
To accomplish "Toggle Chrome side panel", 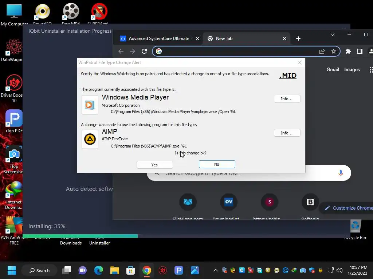I will coord(360,51).
